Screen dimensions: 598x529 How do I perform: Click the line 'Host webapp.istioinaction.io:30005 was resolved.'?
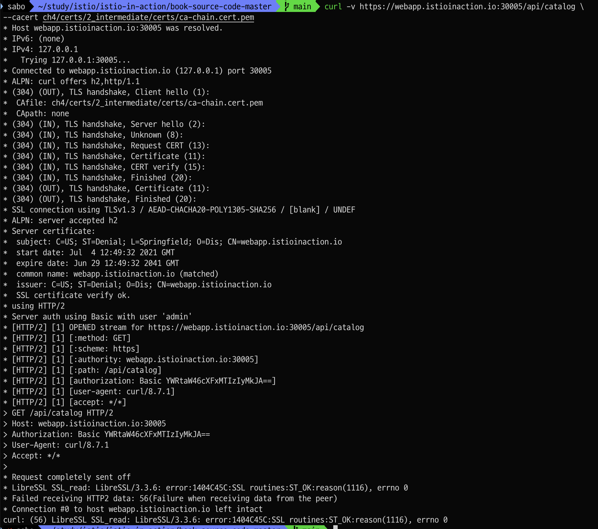click(x=113, y=28)
